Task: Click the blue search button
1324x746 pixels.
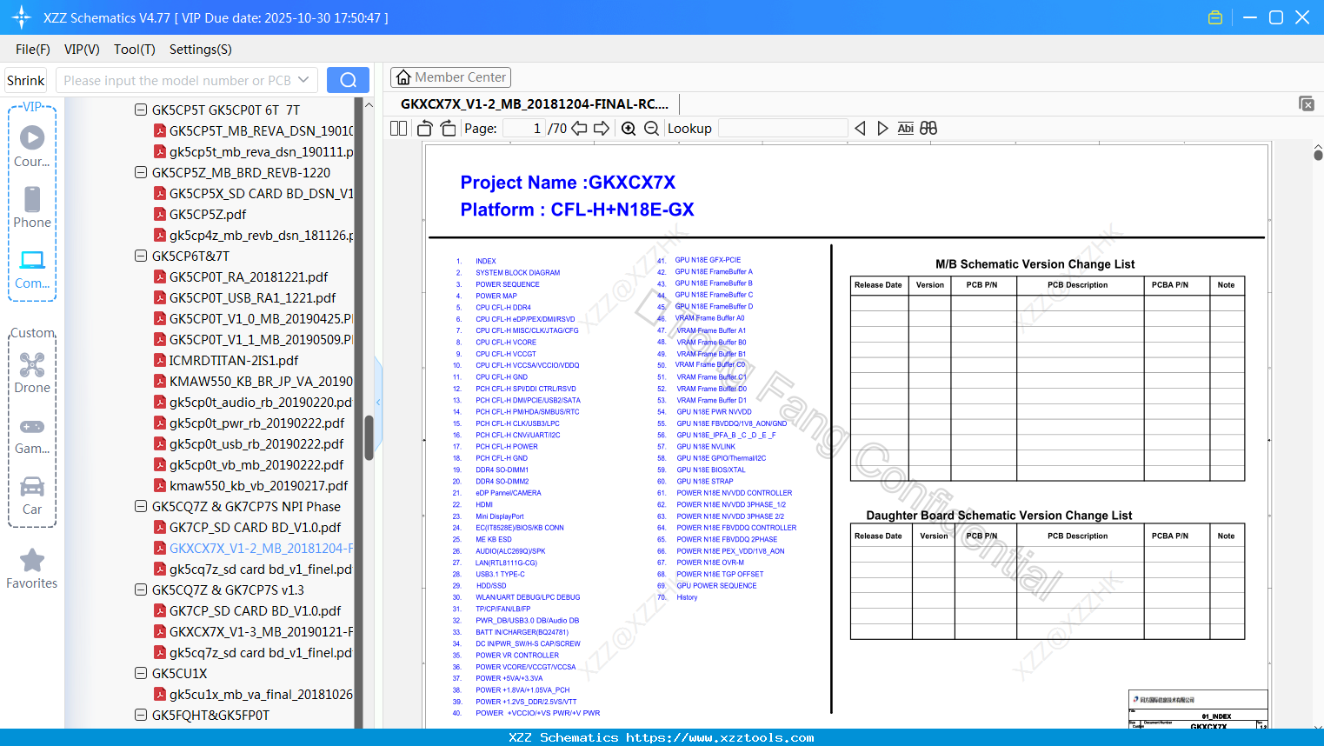Action: point(348,80)
